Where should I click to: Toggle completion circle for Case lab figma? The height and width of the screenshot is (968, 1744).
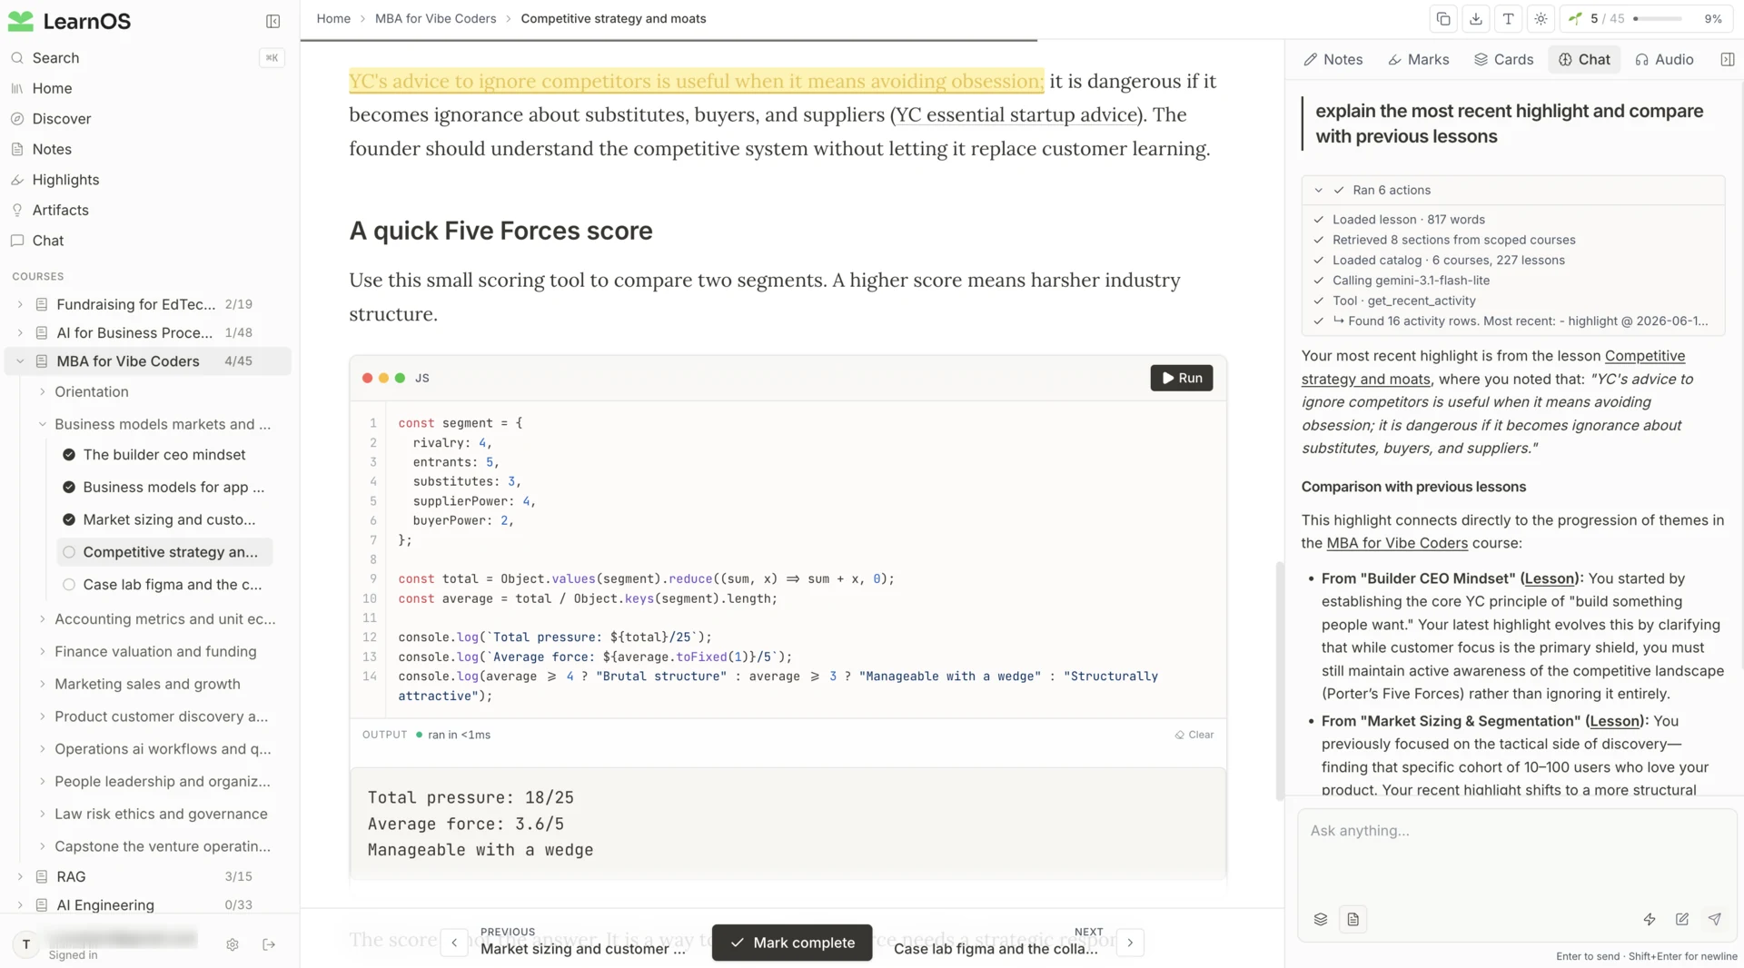click(x=69, y=585)
